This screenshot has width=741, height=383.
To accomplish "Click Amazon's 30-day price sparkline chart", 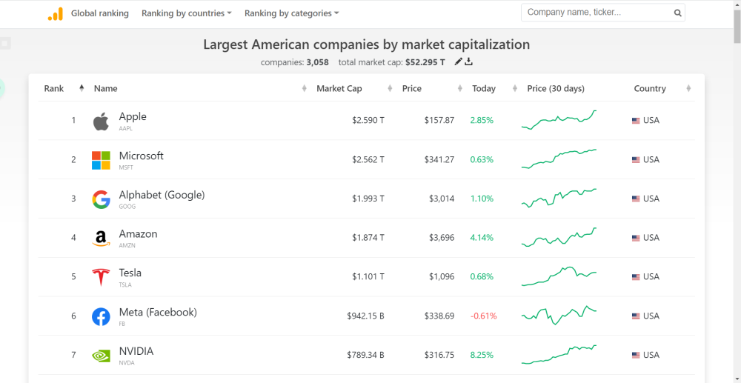I will pos(559,237).
